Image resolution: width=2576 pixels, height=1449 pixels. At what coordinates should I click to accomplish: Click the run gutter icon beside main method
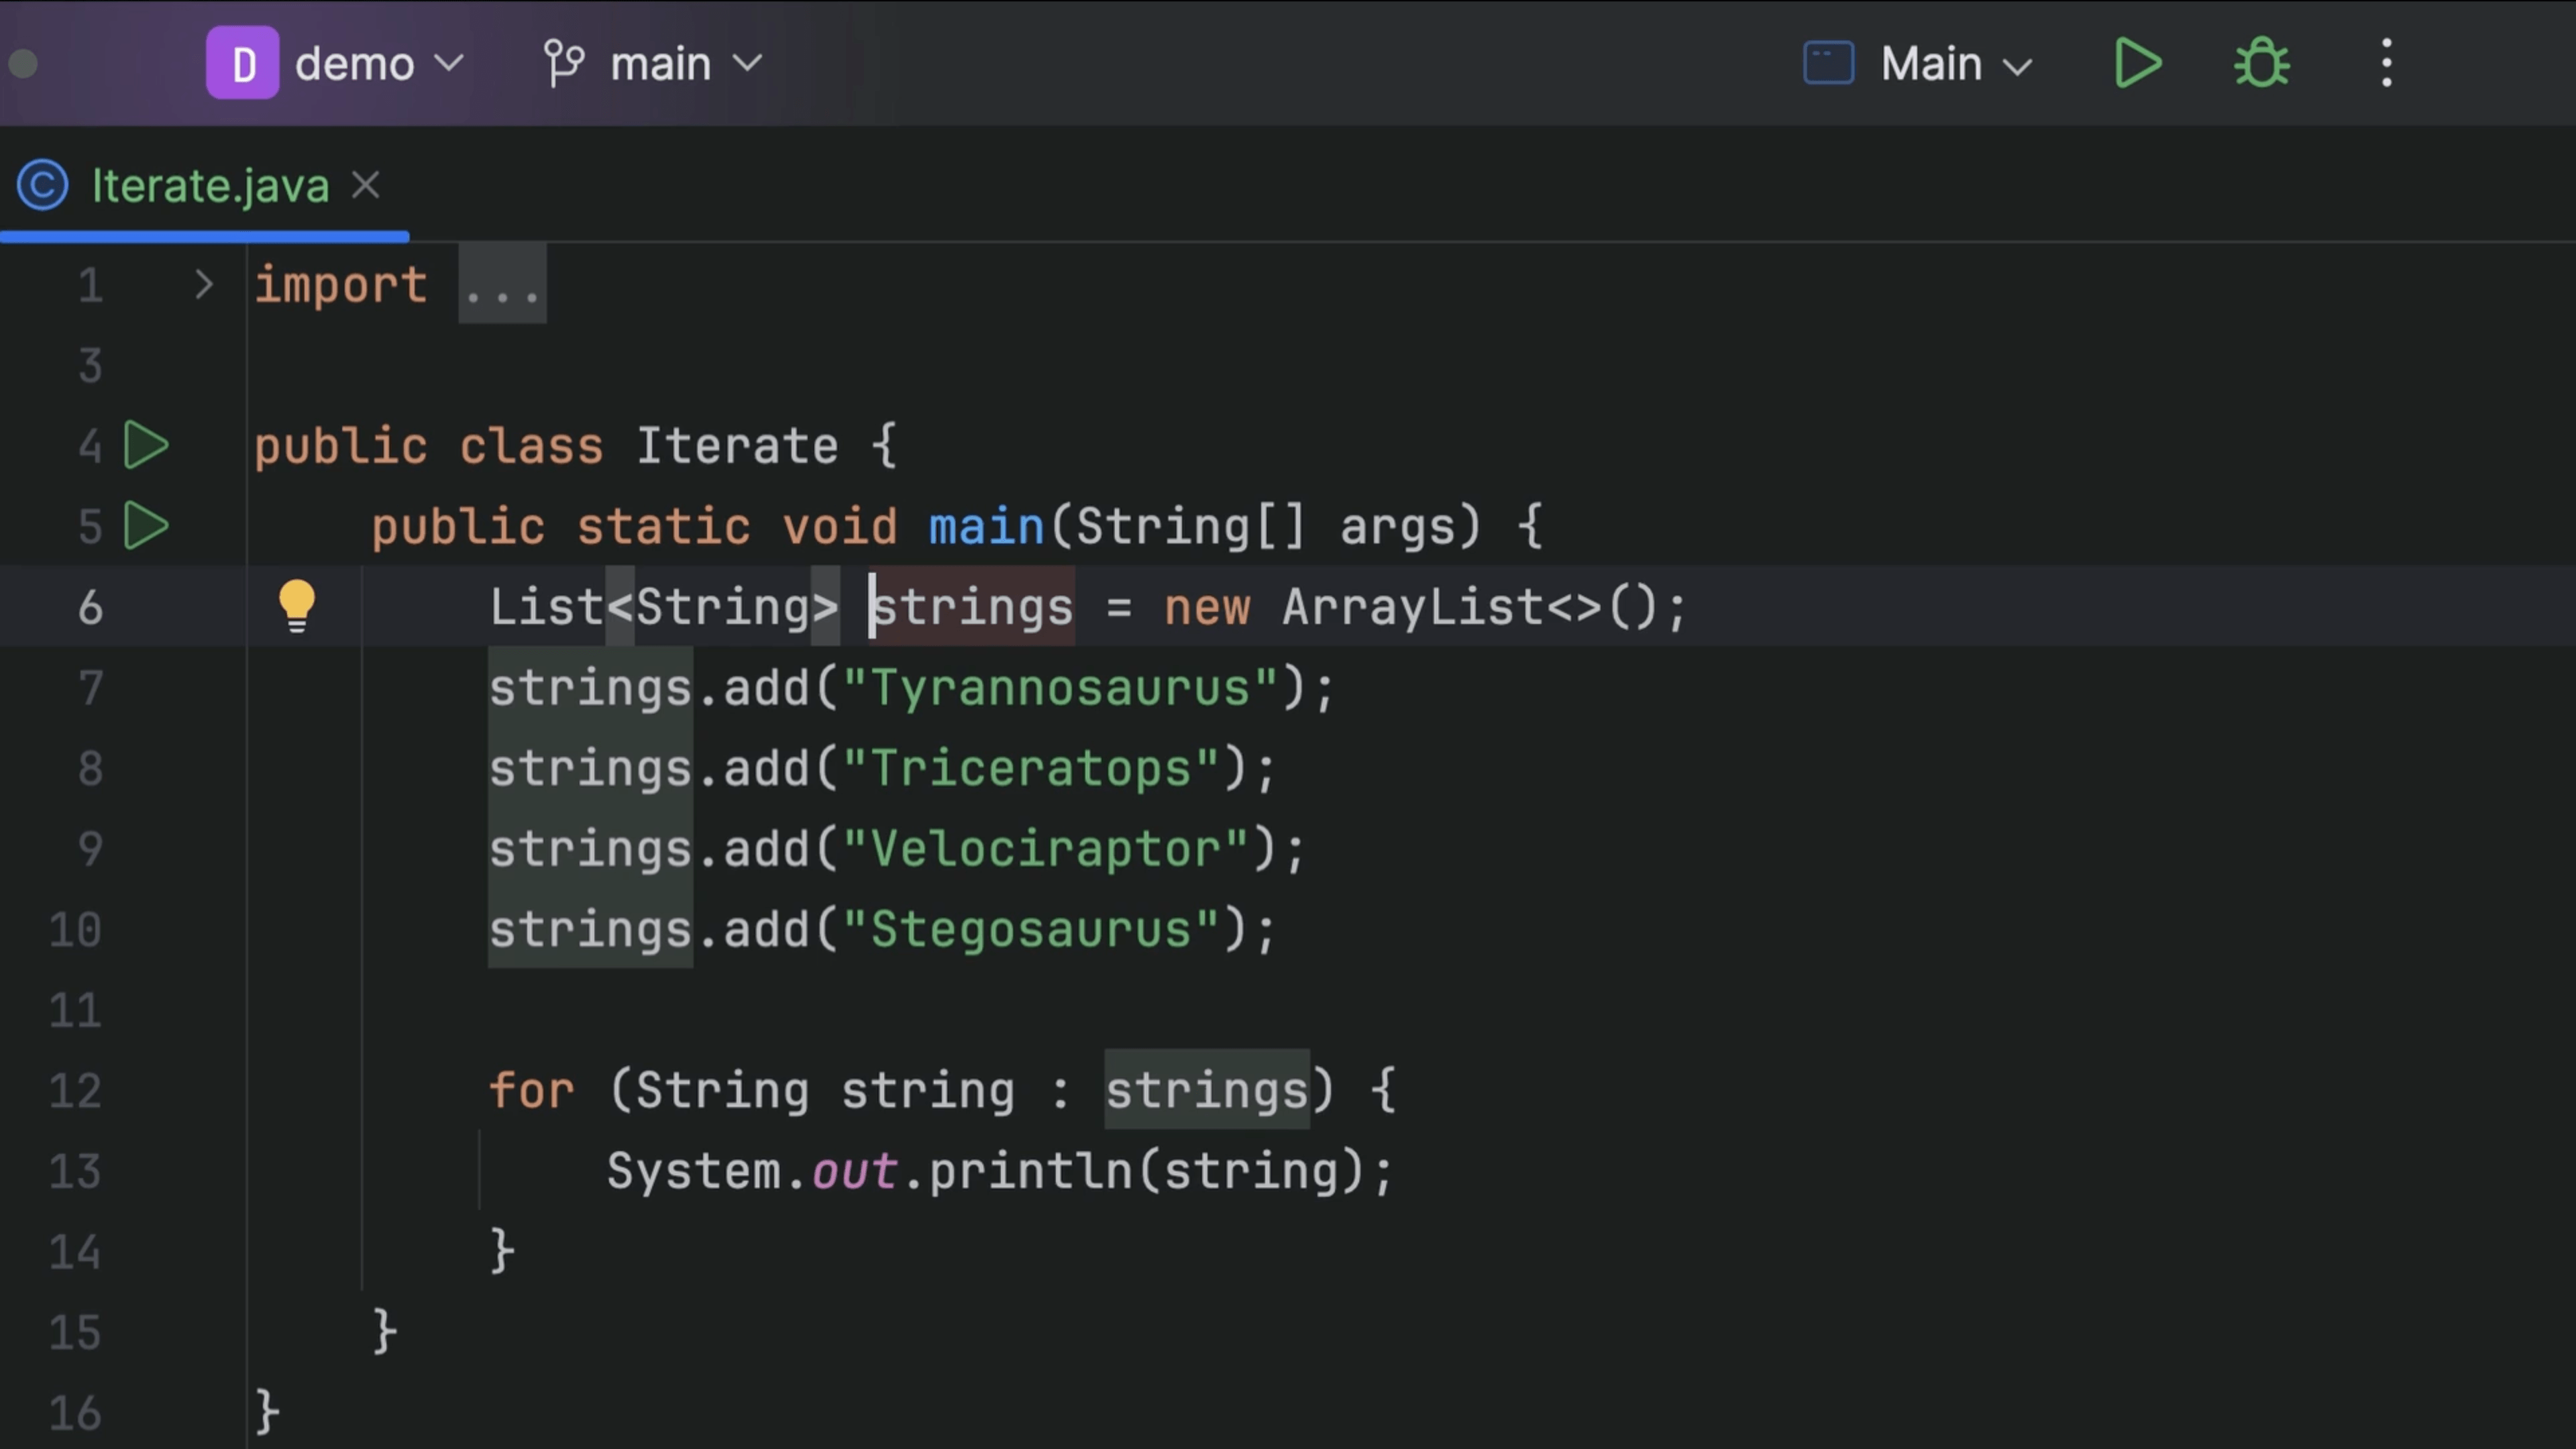click(146, 526)
